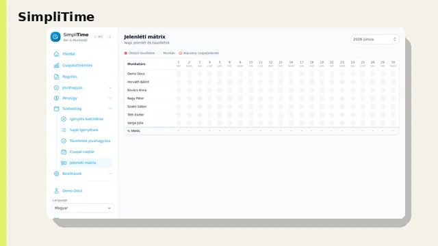Click the day 22 column header
Image resolution: width=438 pixels, height=246 pixels.
click(331, 64)
